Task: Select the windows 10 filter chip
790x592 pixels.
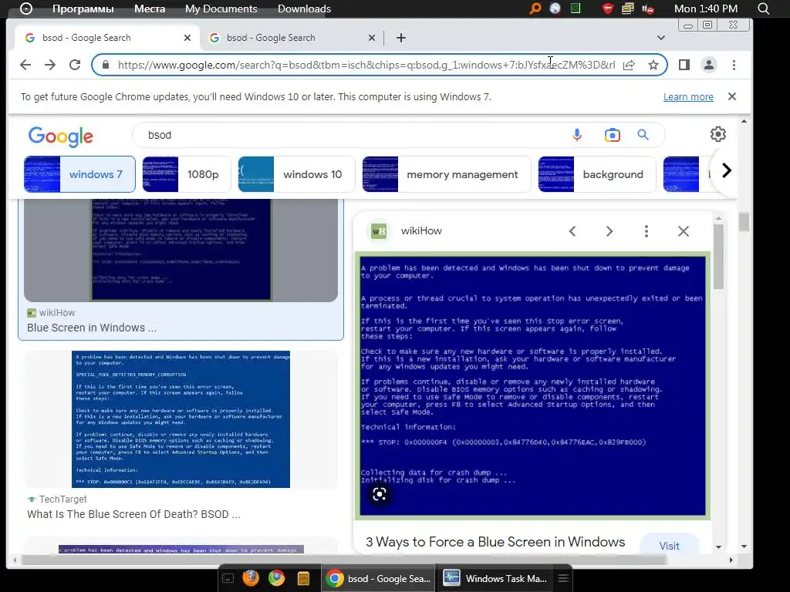Action: 296,174
